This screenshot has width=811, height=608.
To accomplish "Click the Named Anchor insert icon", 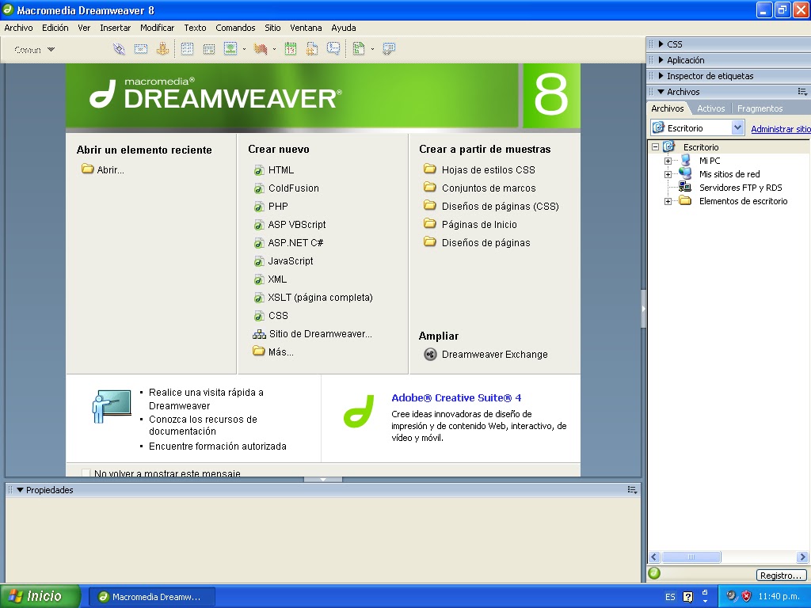I will coord(162,49).
